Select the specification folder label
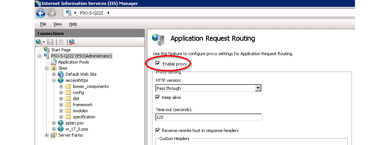Image resolution: width=390 pixels, height=145 pixels. click(84, 117)
